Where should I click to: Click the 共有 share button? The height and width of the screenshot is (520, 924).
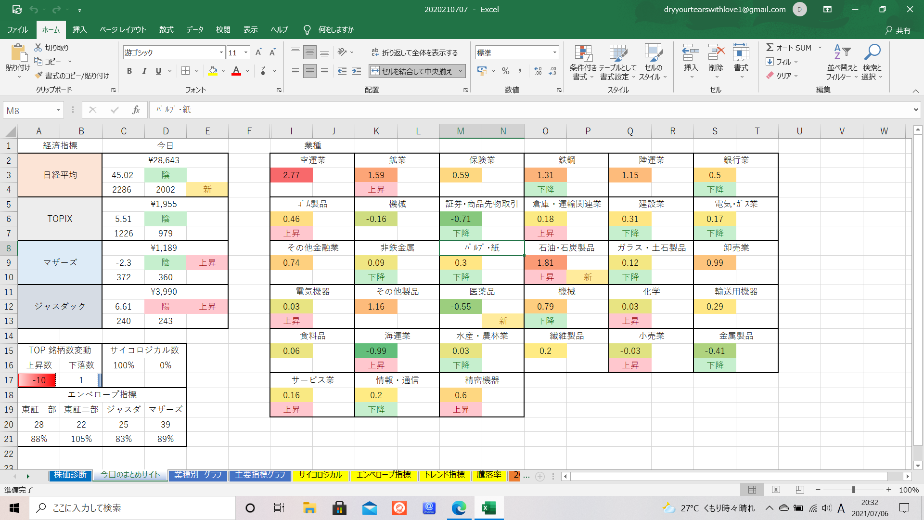(x=898, y=30)
